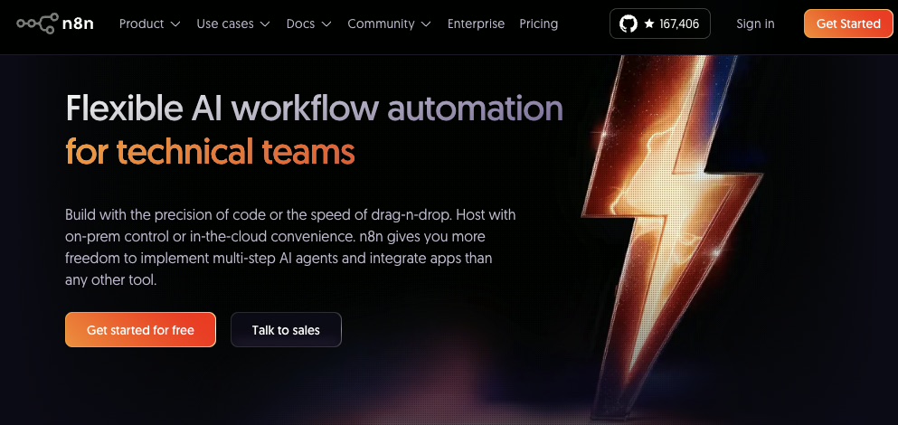Click the 167,406 GitHub star count
898x425 pixels.
tap(678, 24)
